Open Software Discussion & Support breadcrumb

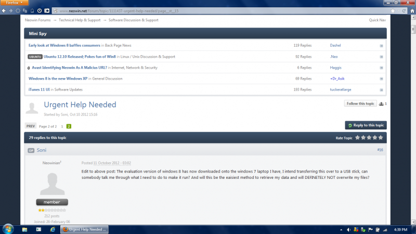point(134,20)
